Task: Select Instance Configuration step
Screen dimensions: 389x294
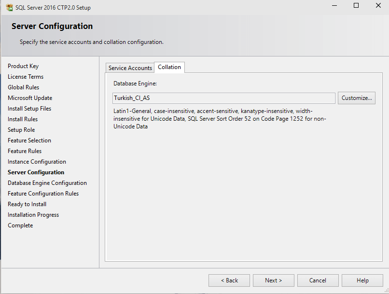Action: 37,162
